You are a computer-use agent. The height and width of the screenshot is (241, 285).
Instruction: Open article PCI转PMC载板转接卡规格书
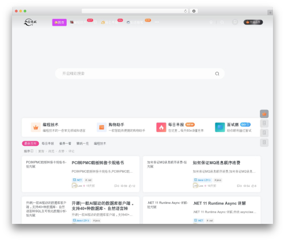coord(97,163)
